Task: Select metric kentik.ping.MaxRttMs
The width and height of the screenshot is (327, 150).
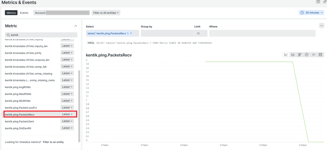Action: [18, 94]
